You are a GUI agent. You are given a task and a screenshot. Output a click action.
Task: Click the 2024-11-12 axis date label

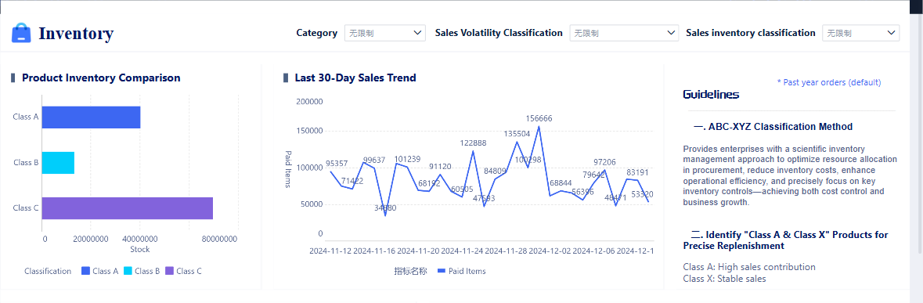pos(330,251)
